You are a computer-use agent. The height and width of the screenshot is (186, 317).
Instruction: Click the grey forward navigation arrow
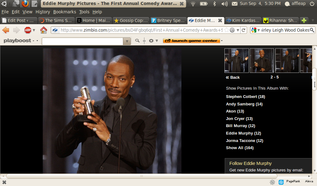[x=16, y=30]
